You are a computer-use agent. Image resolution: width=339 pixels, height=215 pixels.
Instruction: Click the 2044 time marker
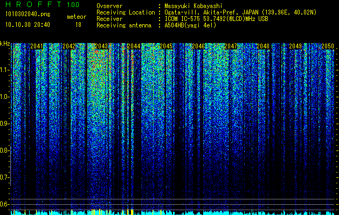click(x=134, y=46)
